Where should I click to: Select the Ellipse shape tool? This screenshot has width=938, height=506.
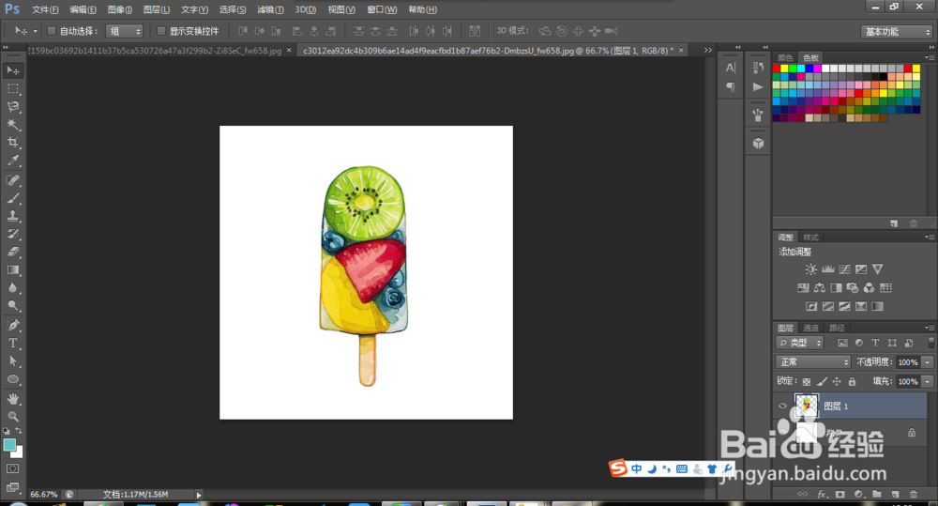pyautogui.click(x=12, y=379)
